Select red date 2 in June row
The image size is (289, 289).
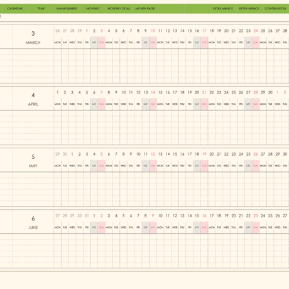[x=102, y=215]
